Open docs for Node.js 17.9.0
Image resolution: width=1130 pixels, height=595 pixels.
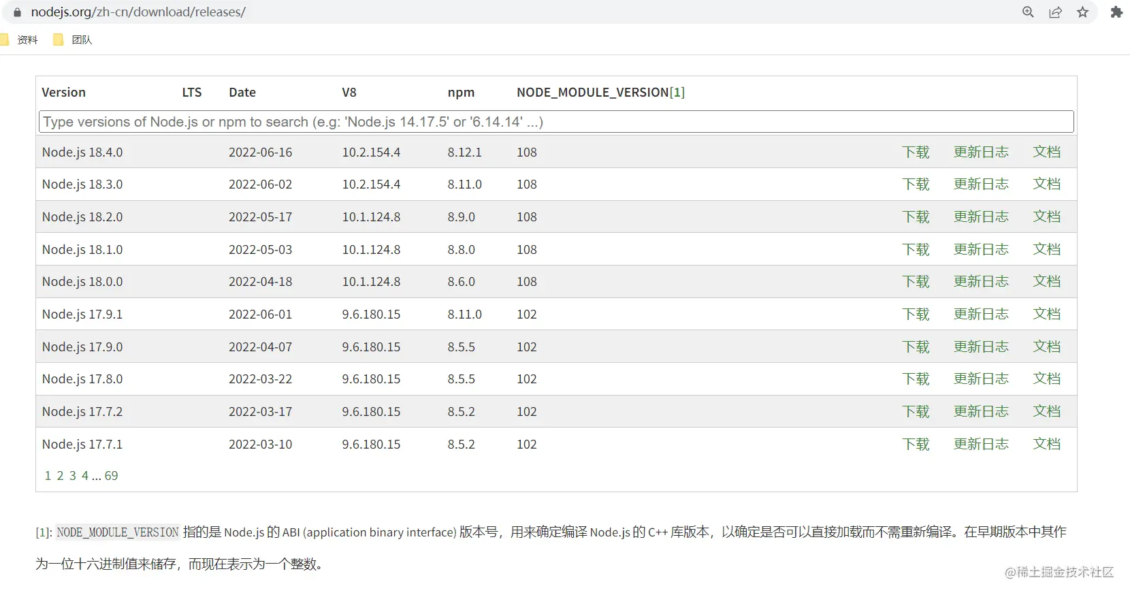tap(1046, 347)
